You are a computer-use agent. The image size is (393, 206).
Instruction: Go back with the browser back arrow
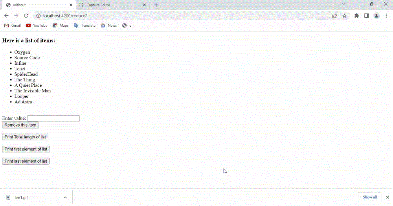7,16
